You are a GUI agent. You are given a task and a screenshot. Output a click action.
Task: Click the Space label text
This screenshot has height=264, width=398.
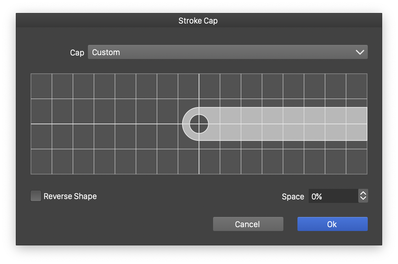(293, 197)
